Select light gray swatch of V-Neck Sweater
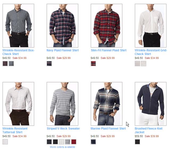170x154 pixels. pyautogui.click(x=67, y=142)
